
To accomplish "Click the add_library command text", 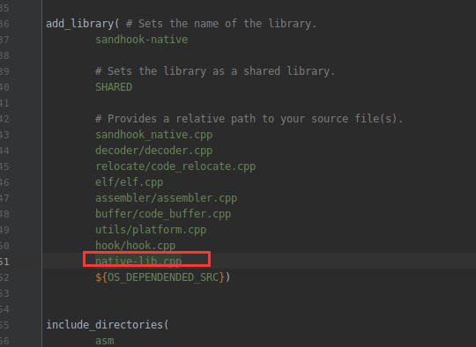I will tap(80, 24).
